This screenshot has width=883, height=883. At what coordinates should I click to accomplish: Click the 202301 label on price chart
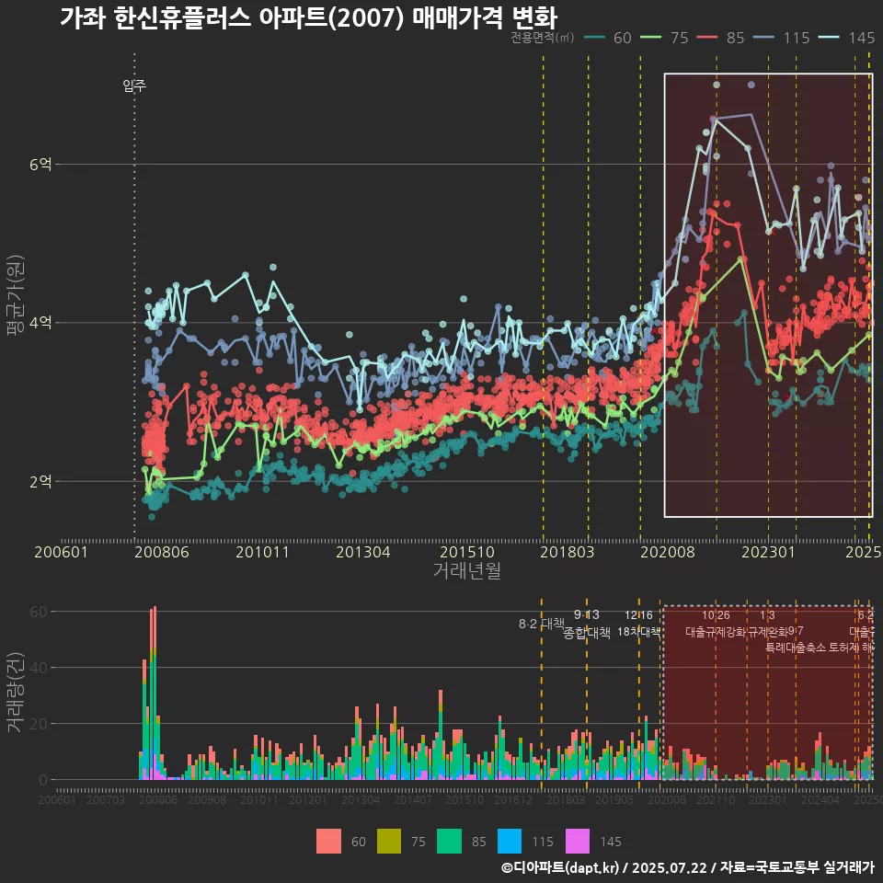point(768,552)
